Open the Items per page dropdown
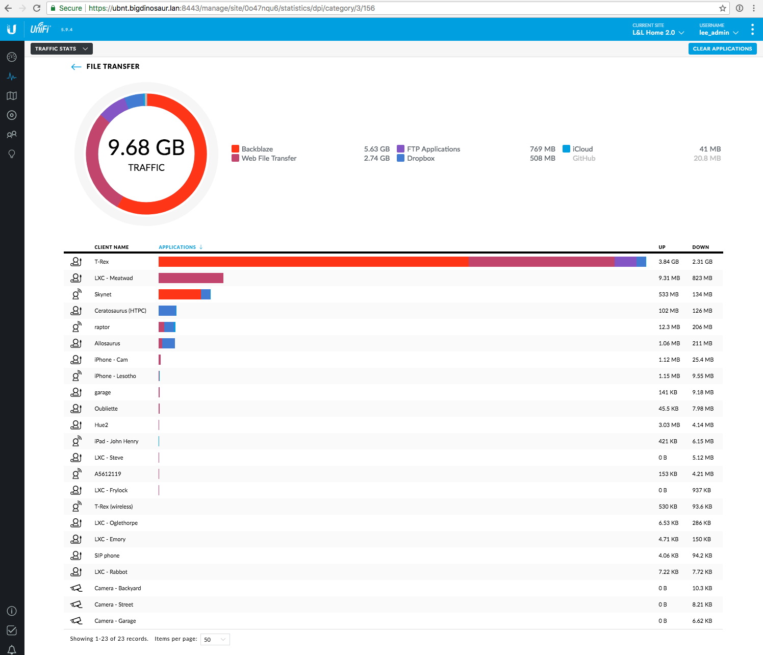Image resolution: width=763 pixels, height=655 pixels. pyautogui.click(x=215, y=640)
